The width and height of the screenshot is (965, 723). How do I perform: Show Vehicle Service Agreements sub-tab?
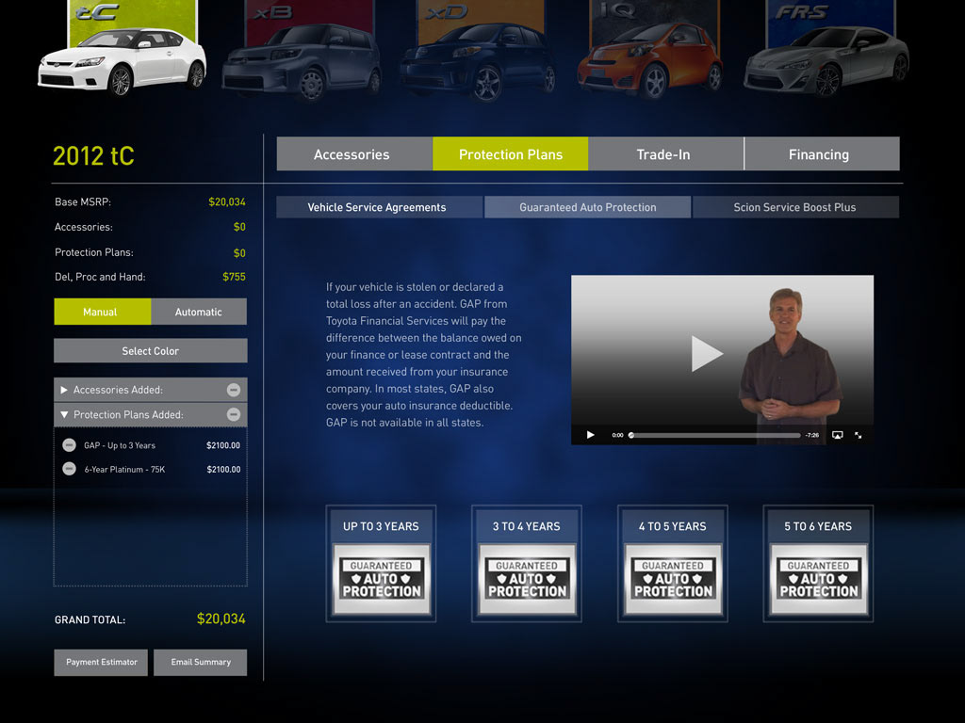(379, 207)
